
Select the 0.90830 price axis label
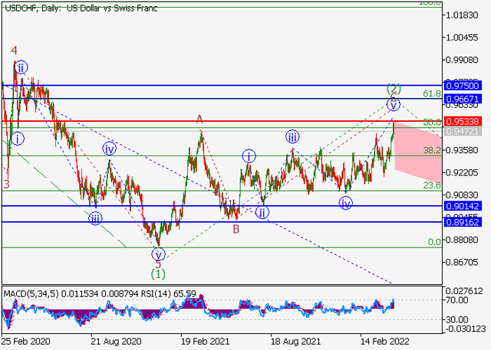(x=463, y=195)
